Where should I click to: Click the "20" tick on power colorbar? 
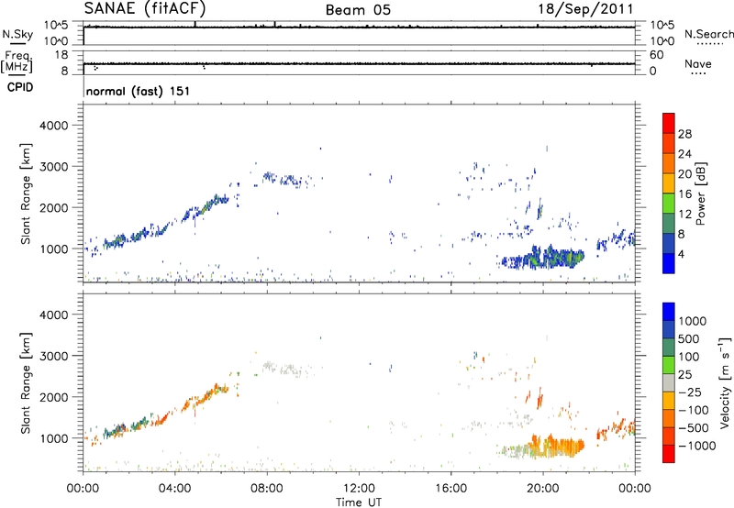[684, 174]
